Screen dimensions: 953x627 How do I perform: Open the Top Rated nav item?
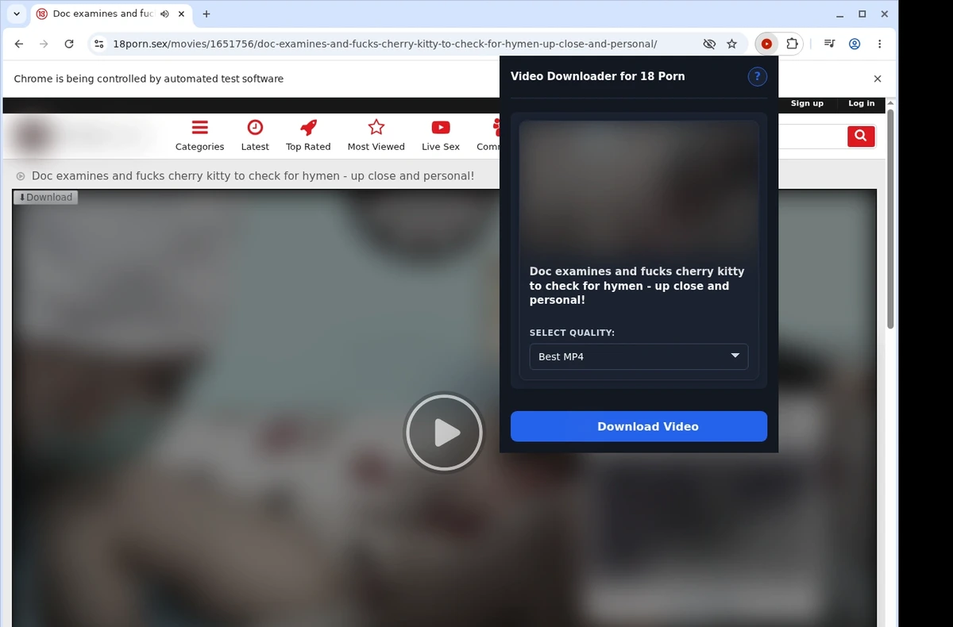[x=308, y=135]
